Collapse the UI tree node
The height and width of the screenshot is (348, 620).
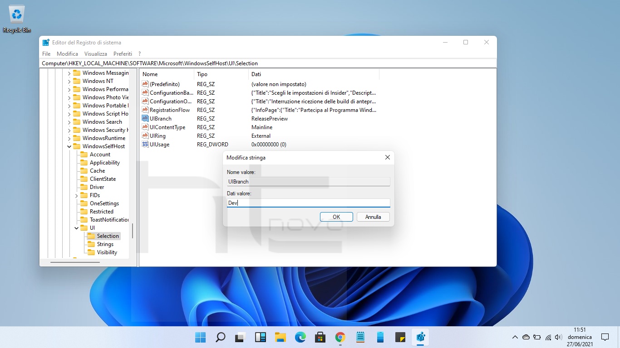[x=77, y=228]
